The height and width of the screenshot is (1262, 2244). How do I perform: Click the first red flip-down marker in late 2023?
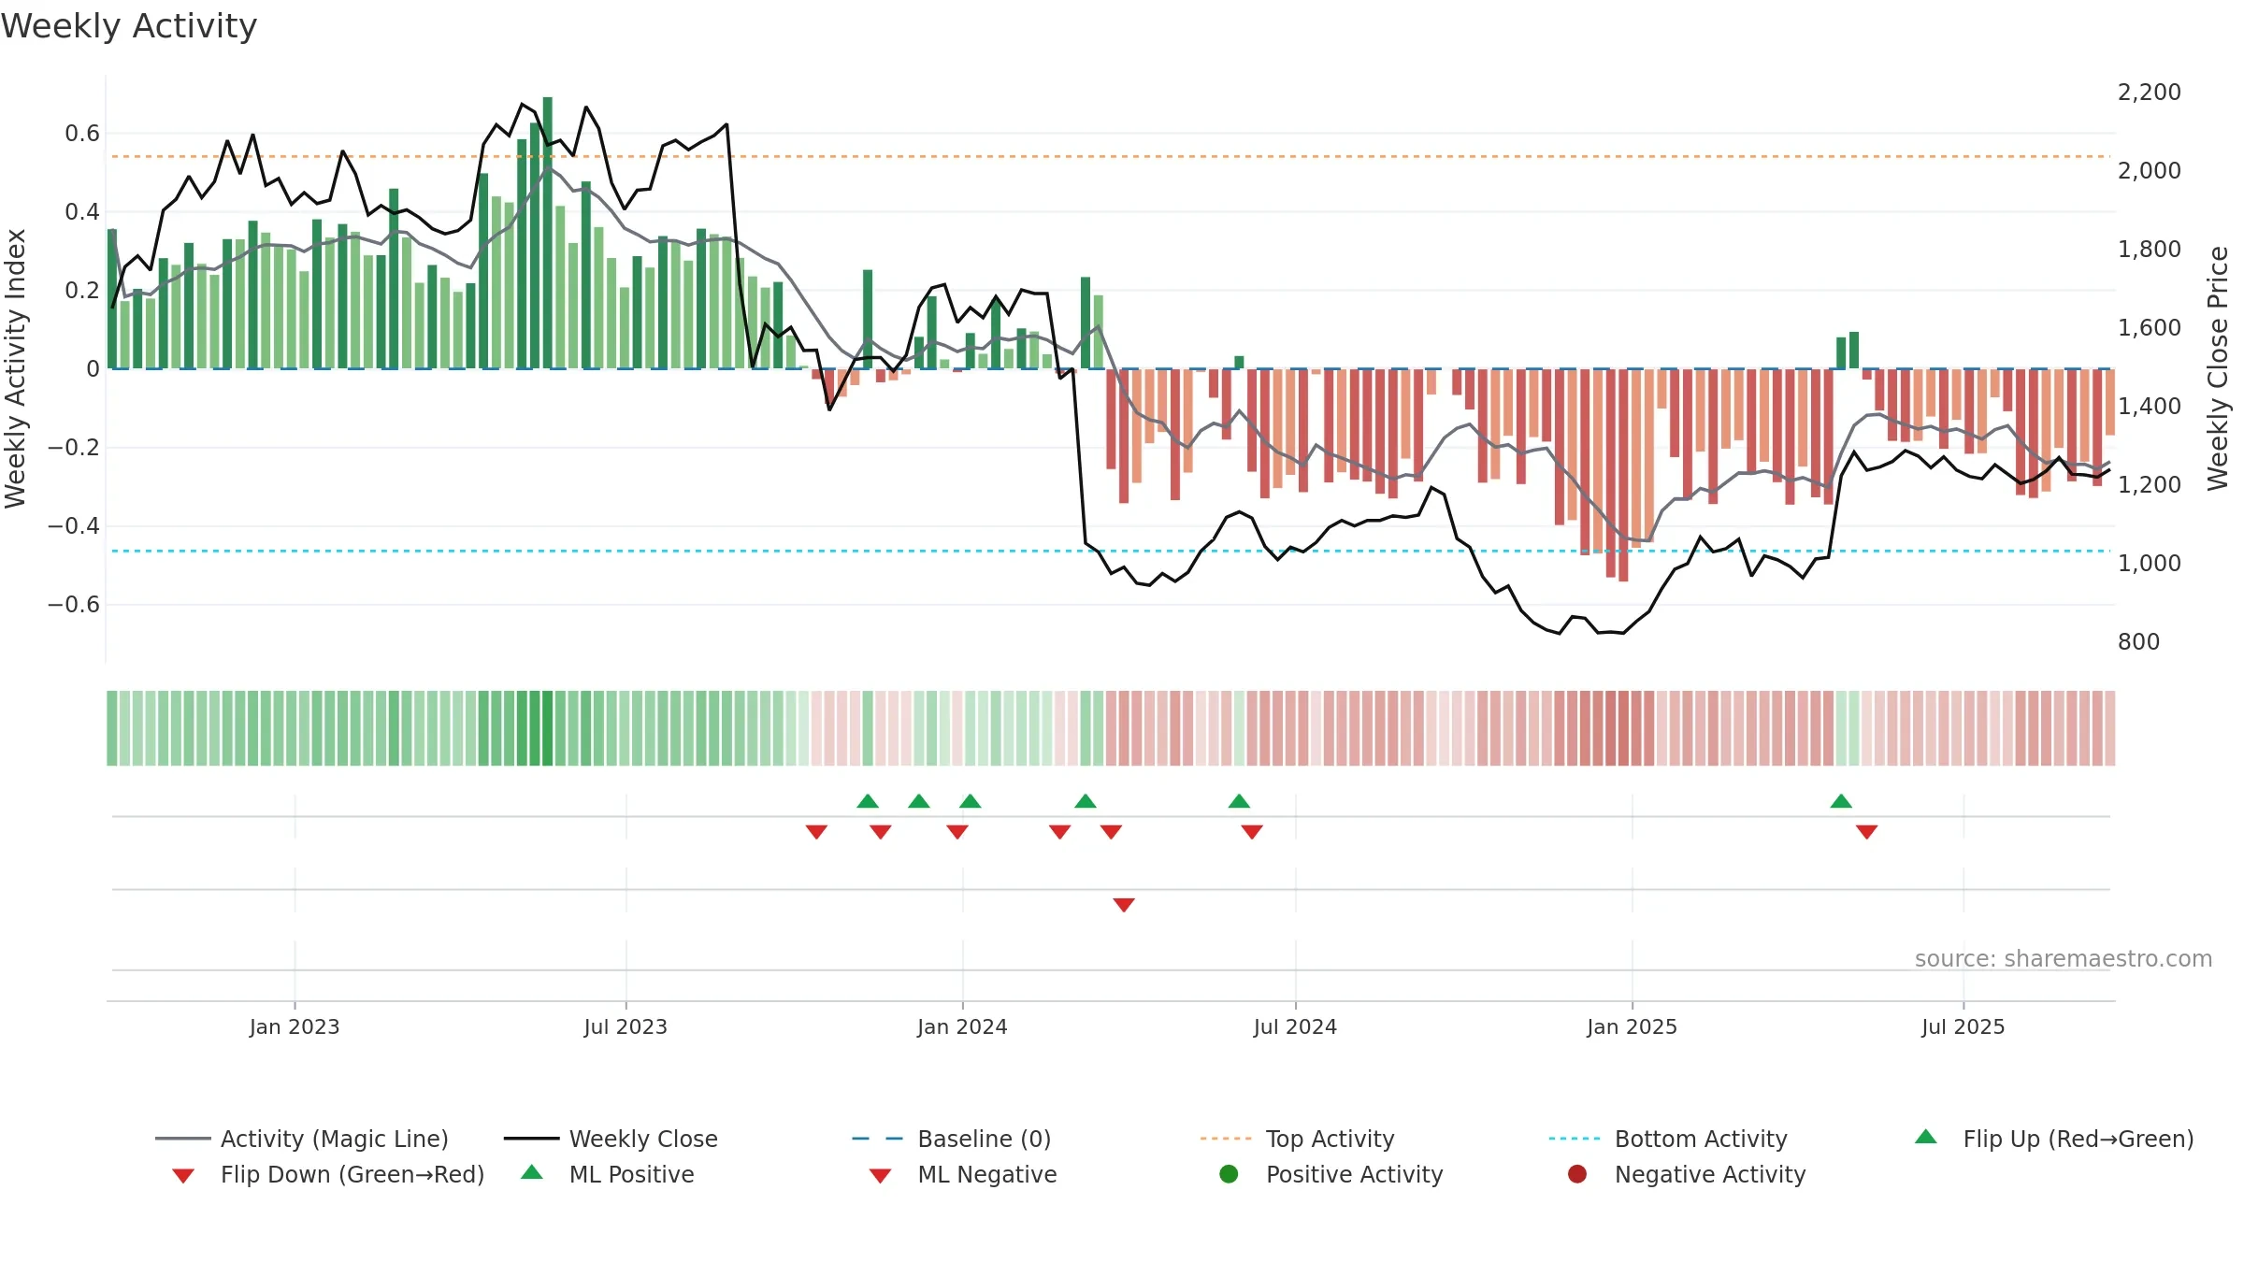[816, 832]
